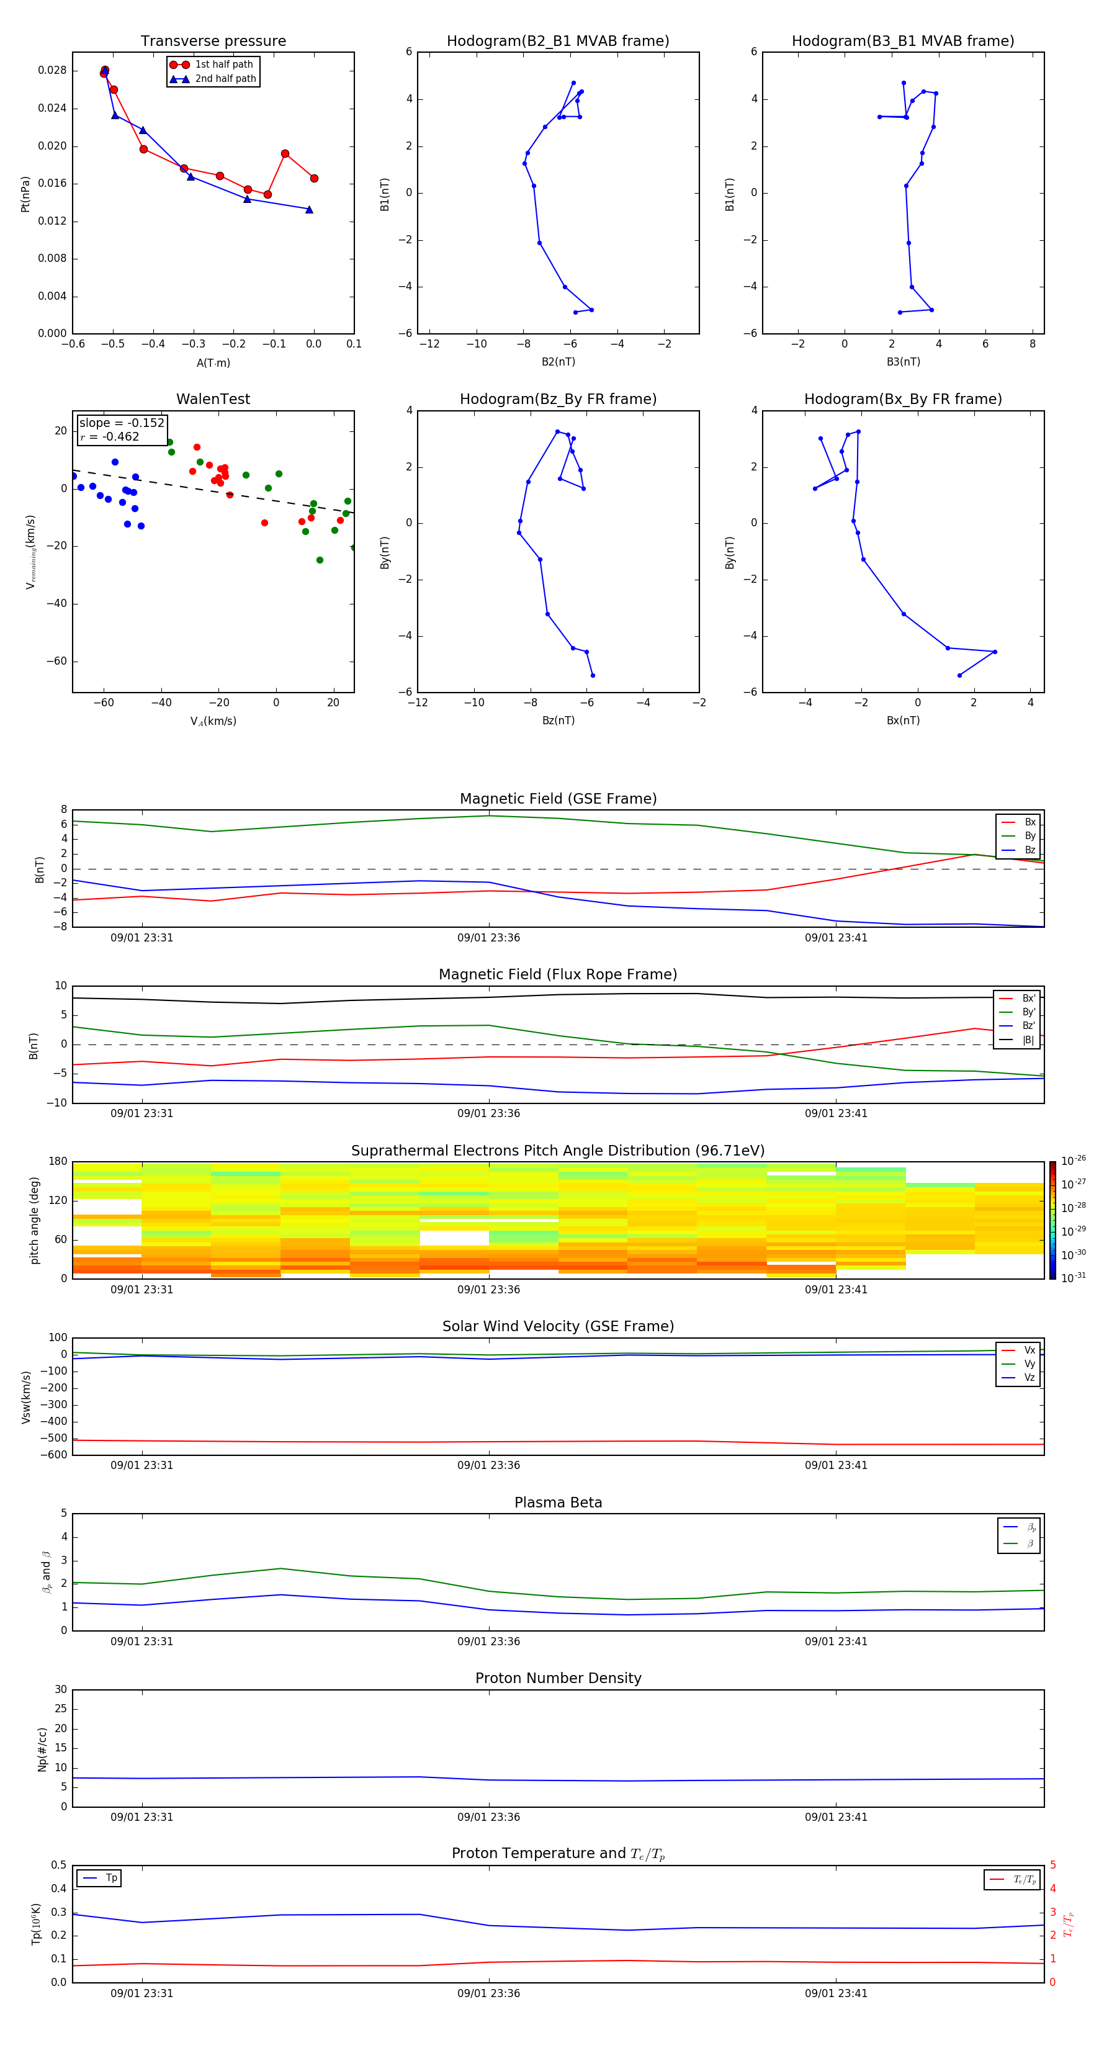The height and width of the screenshot is (2048, 1117).
Task: Click the V_A(km/s) x-axis label
Action: coord(213,722)
